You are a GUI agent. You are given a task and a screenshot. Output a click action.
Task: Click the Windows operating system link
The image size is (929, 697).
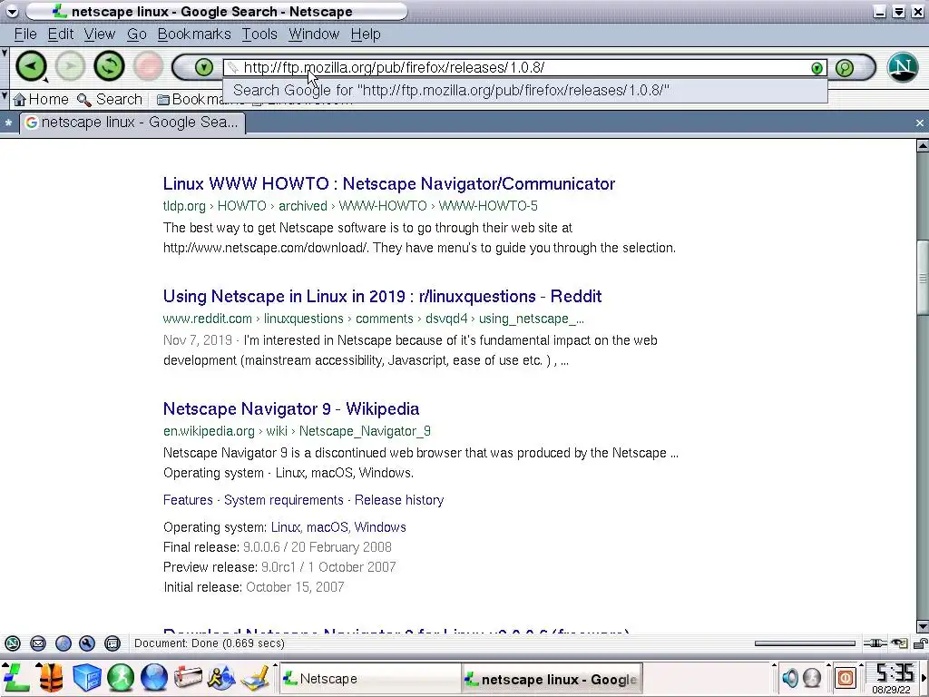(x=380, y=527)
